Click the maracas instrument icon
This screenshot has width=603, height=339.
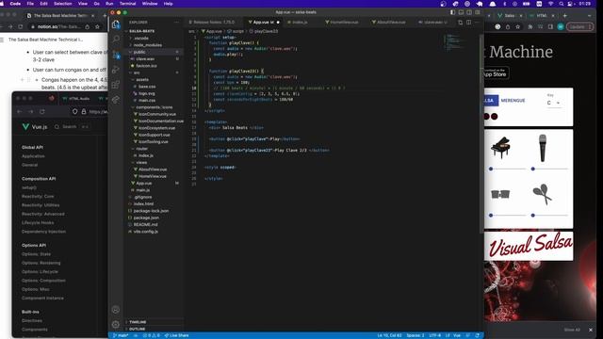pos(543,194)
